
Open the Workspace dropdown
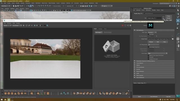pyautogui.click(x=168, y=3)
